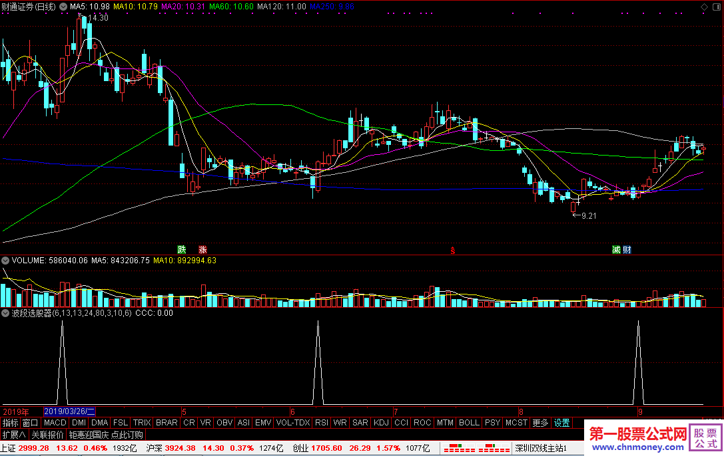Click the 深圳双线主站1 server status
724x456 pixels.
(x=541, y=448)
